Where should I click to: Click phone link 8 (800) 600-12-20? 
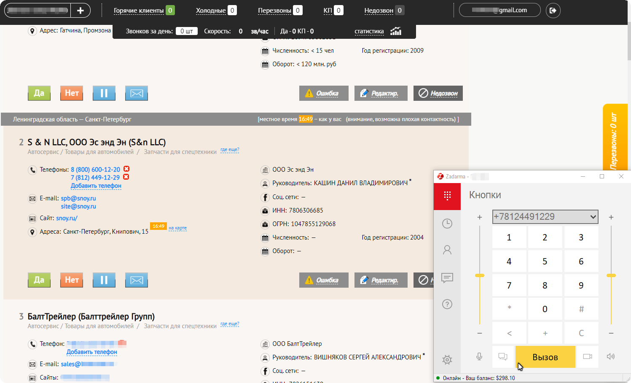[x=95, y=170]
